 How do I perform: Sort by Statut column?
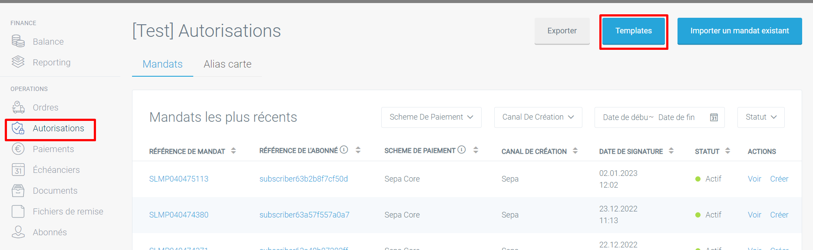point(727,150)
